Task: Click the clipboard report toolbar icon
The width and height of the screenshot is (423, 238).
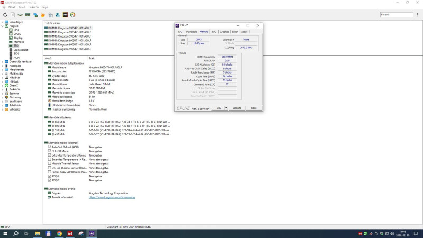Action: tap(50, 15)
